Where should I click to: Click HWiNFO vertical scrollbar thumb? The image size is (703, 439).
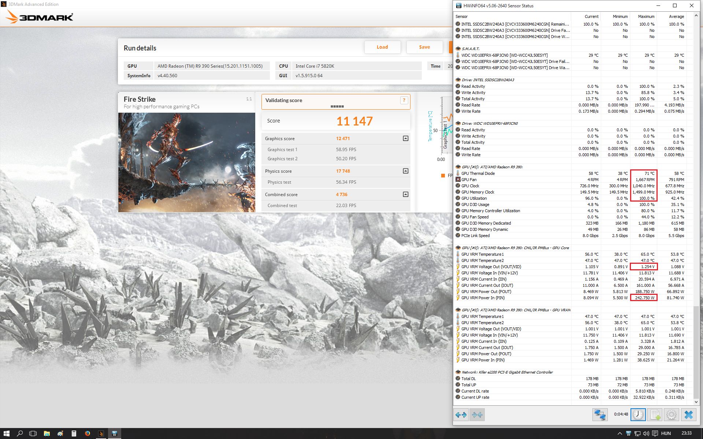(x=696, y=352)
